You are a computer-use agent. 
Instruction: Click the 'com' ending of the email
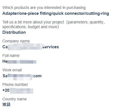pos(37,76)
